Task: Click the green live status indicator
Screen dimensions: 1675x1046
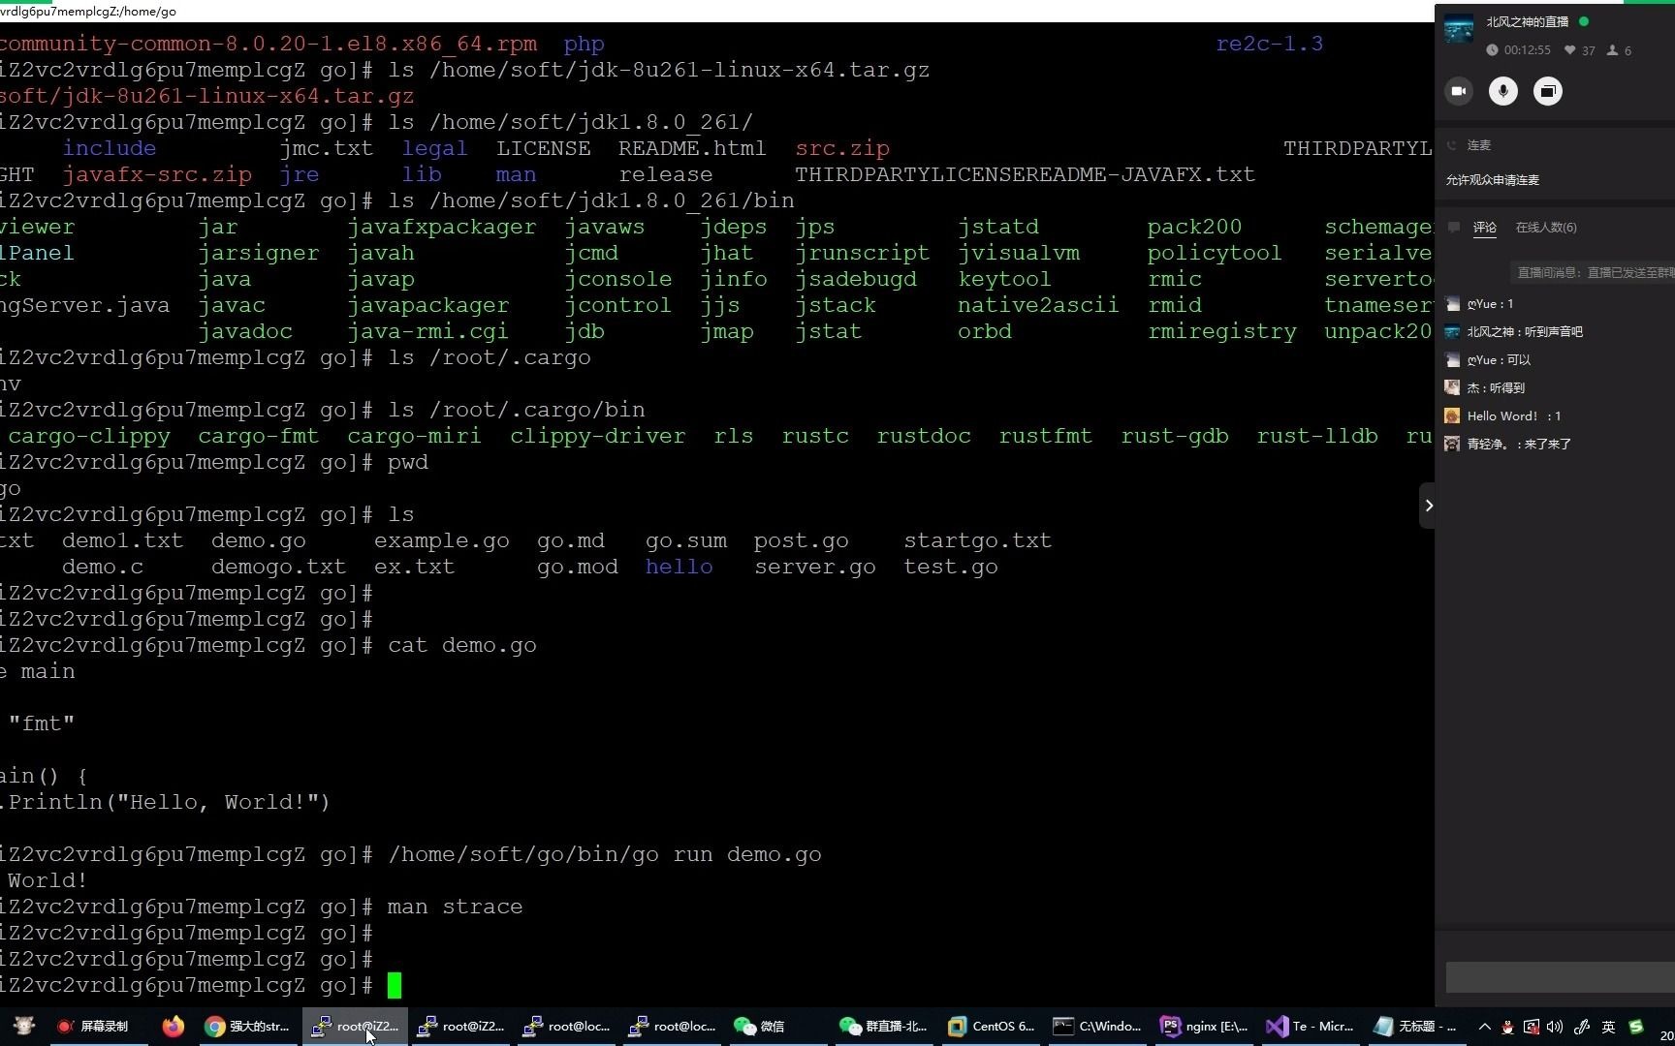Action: (1584, 20)
